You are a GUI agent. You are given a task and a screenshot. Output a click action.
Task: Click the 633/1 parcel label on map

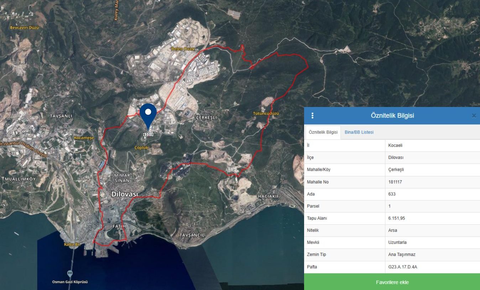pyautogui.click(x=148, y=135)
